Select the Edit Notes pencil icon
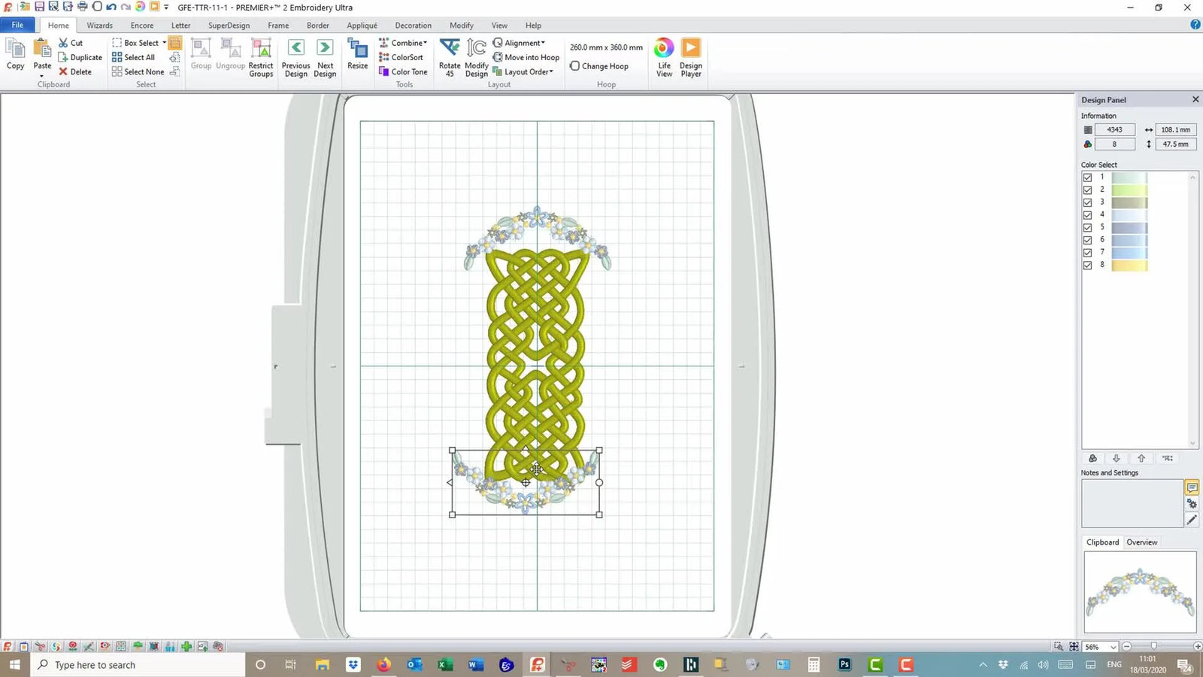Image resolution: width=1203 pixels, height=677 pixels. point(1192,520)
